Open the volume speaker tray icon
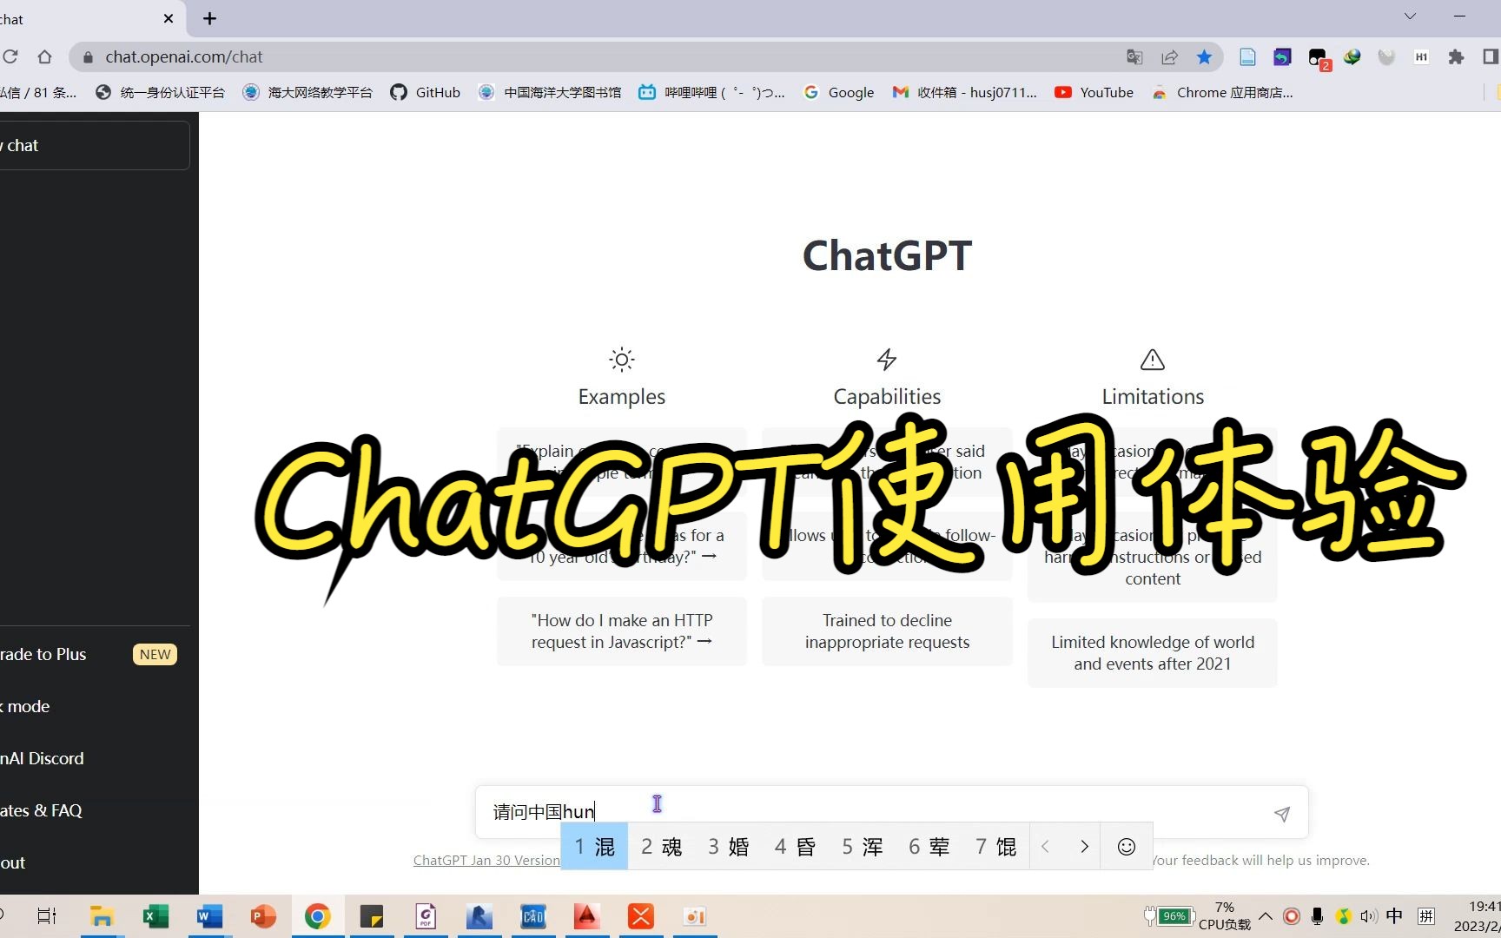1501x938 pixels. pyautogui.click(x=1369, y=916)
